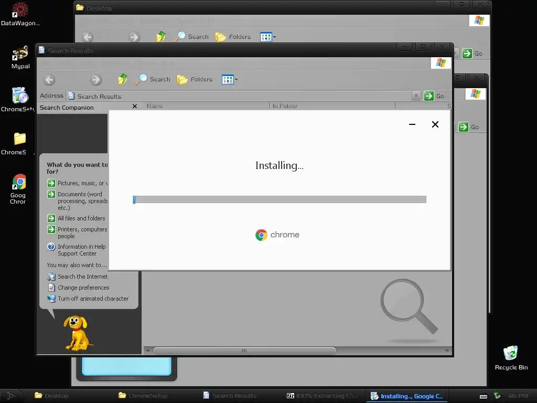Click Back arrow in the Desktop window toolbar
This screenshot has height=403, width=537.
coord(88,37)
